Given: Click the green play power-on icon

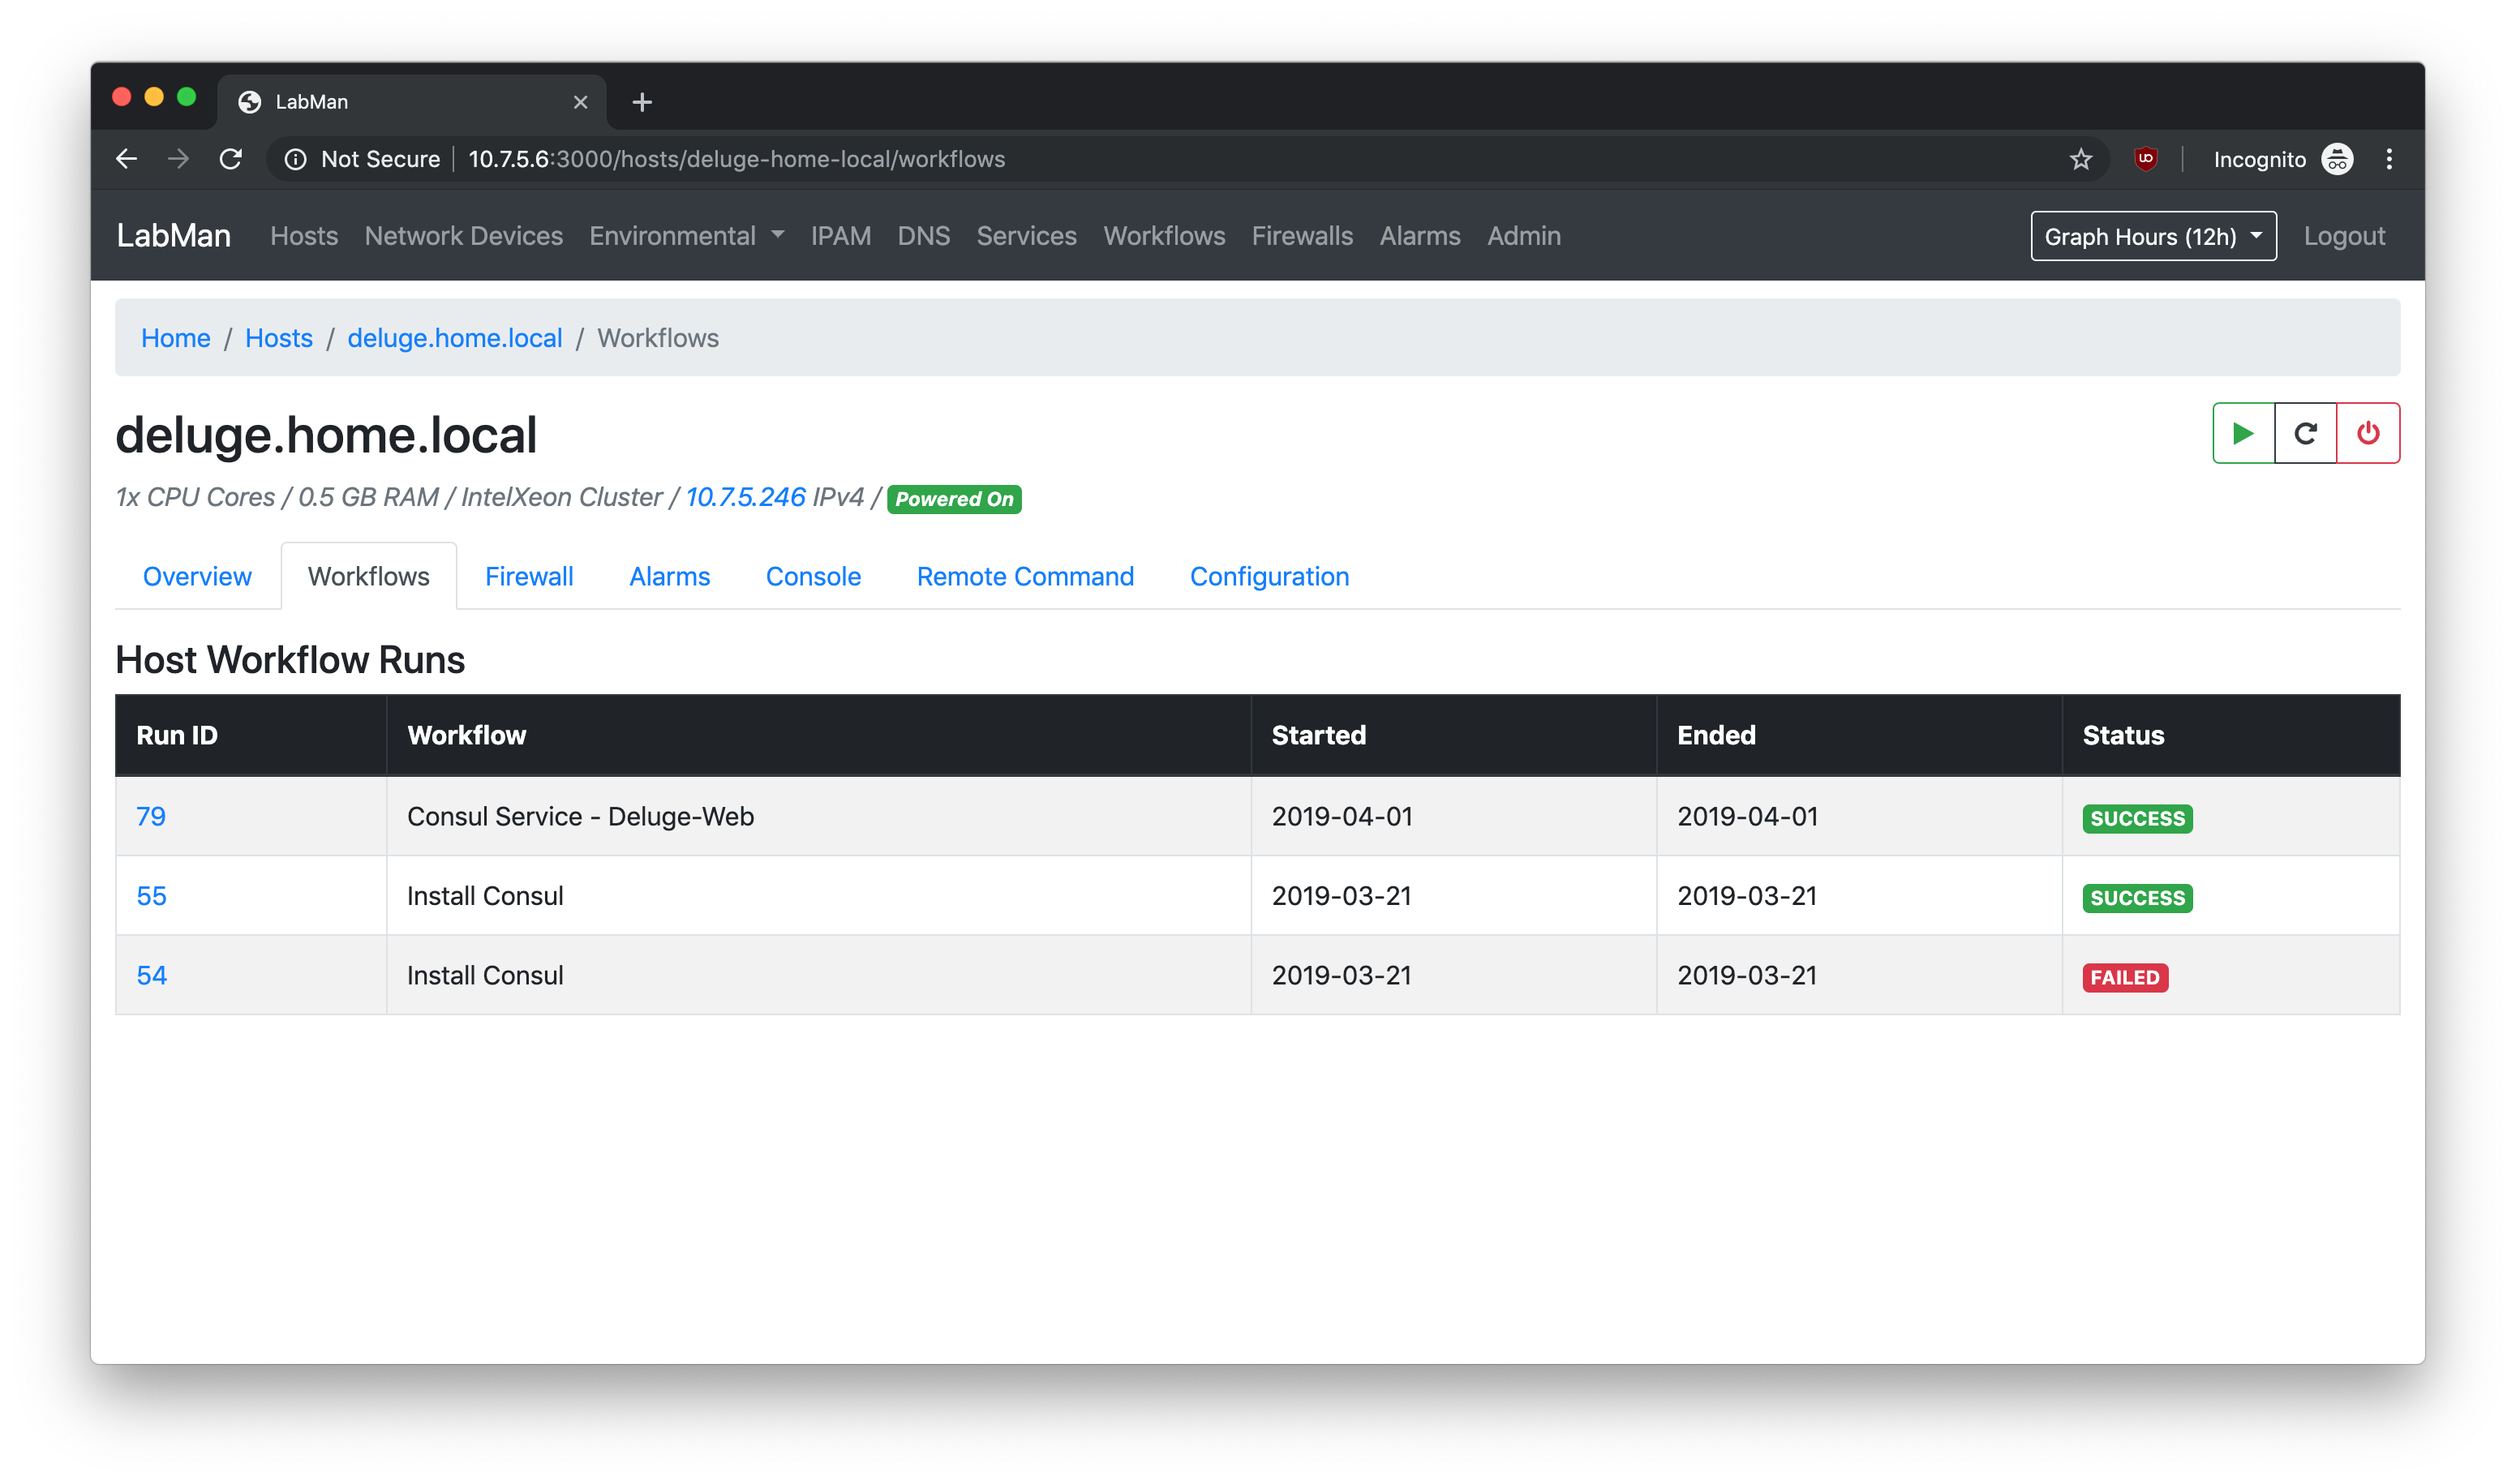Looking at the screenshot, I should 2243,433.
